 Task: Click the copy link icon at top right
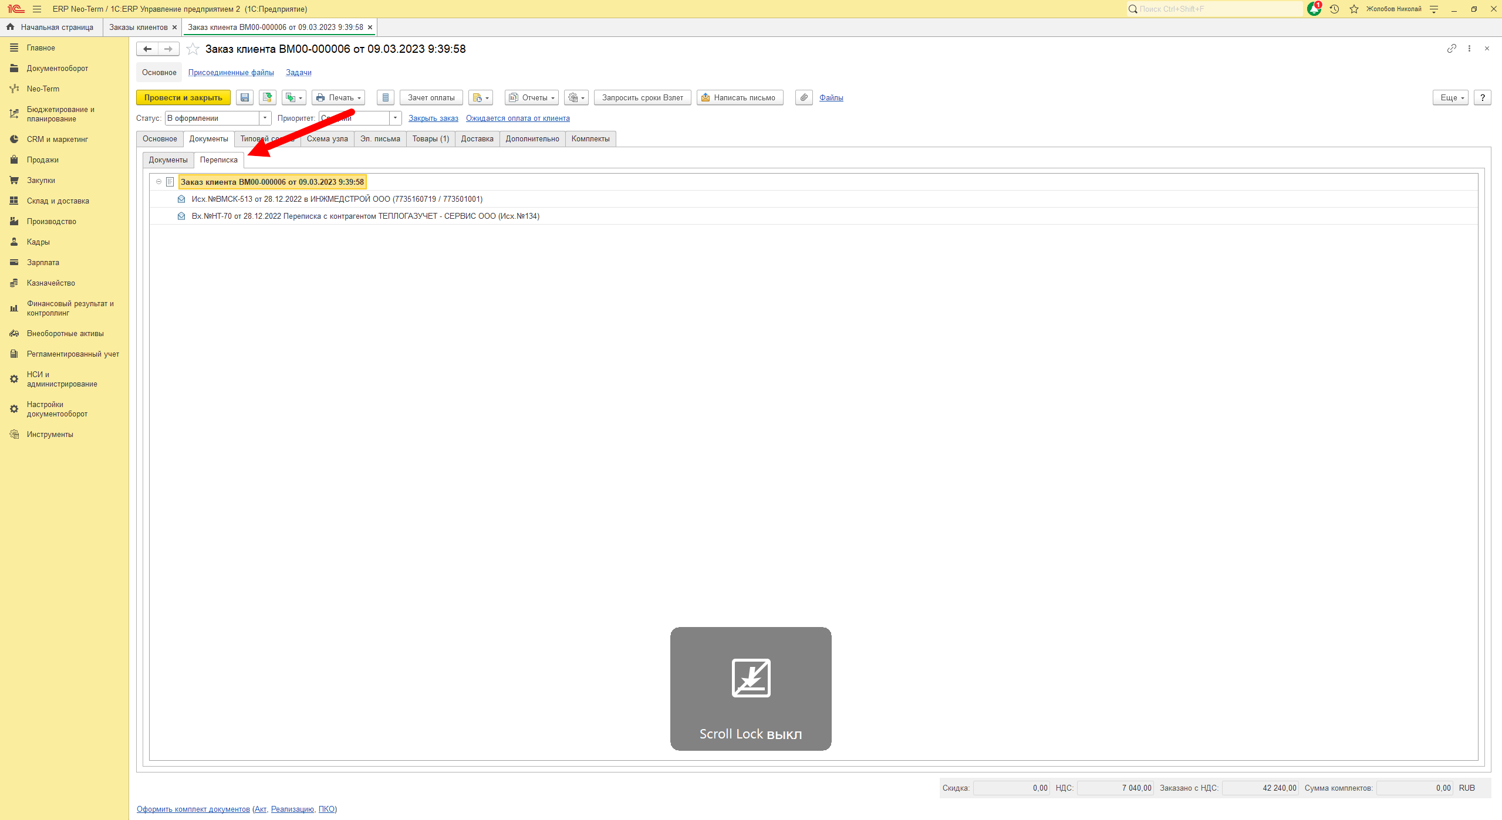1452,49
